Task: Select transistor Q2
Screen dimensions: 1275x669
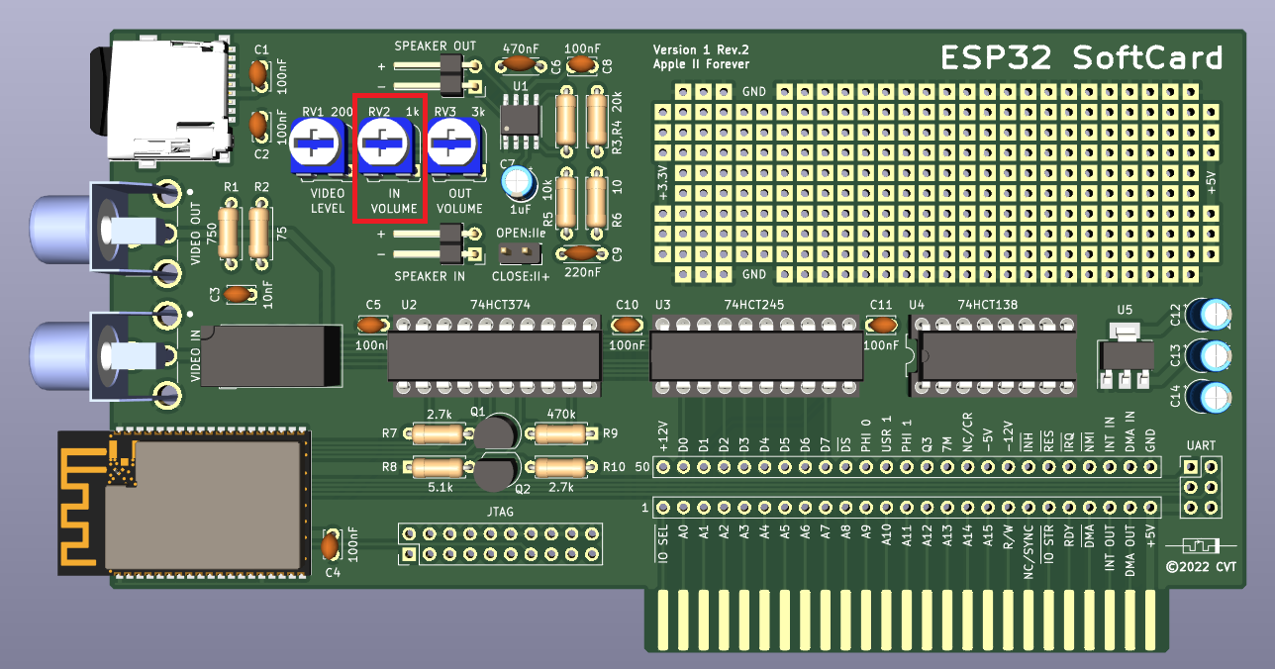Action: pos(495,472)
